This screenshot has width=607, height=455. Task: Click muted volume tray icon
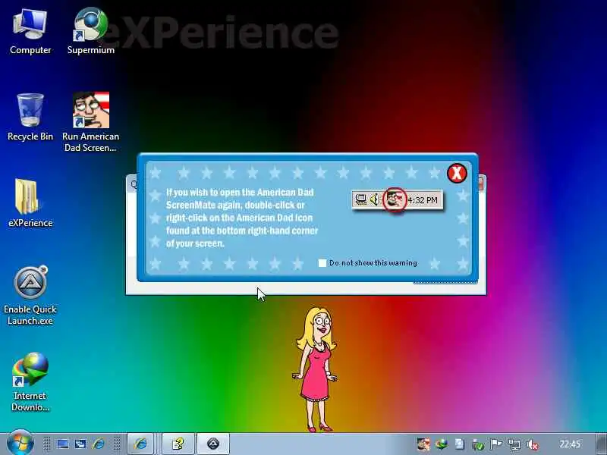point(533,444)
